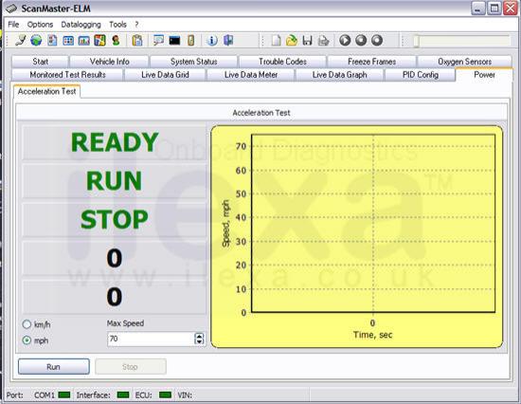The width and height of the screenshot is (521, 404).
Task: Switch to the System Status tab
Action: point(193,62)
